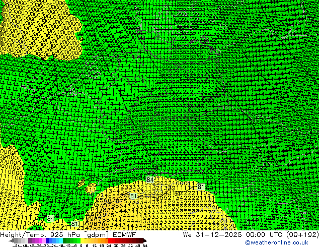Image resolution: width=319 pixels, height=247 pixels.
Task: Click the 84 contour label above yellow region
Action: click(150, 180)
